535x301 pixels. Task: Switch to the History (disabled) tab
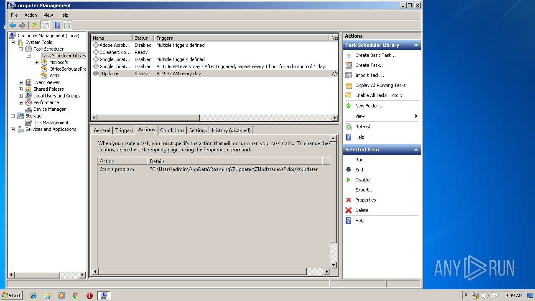(231, 130)
